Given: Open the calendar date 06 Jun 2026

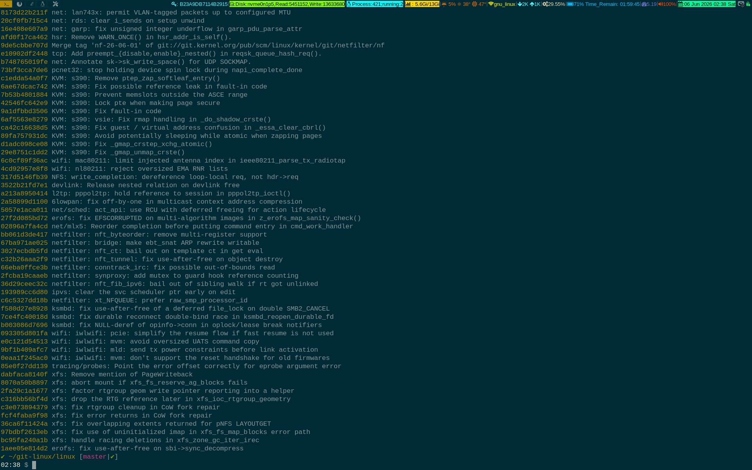Looking at the screenshot, I should [707, 4].
